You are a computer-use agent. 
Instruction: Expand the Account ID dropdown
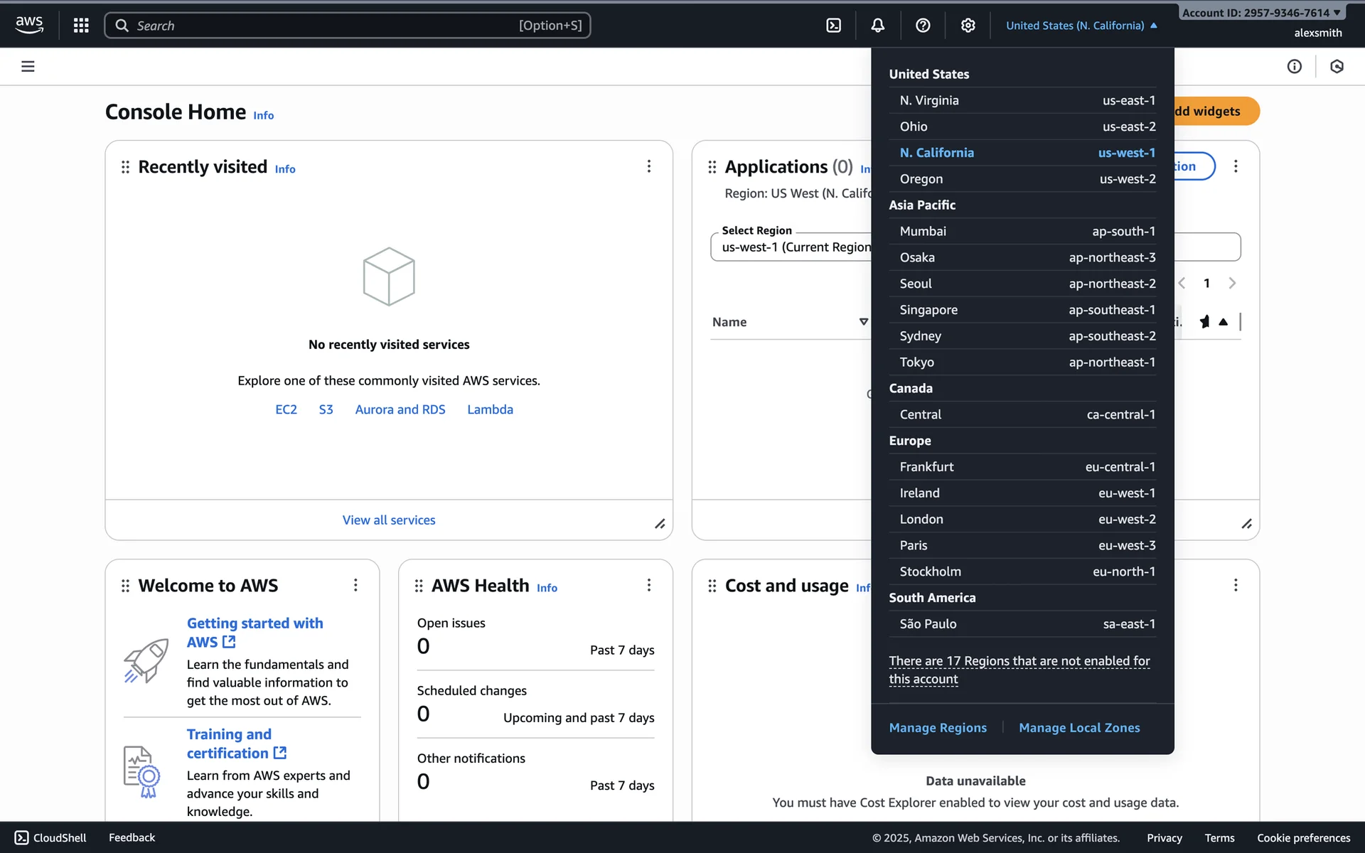point(1260,13)
